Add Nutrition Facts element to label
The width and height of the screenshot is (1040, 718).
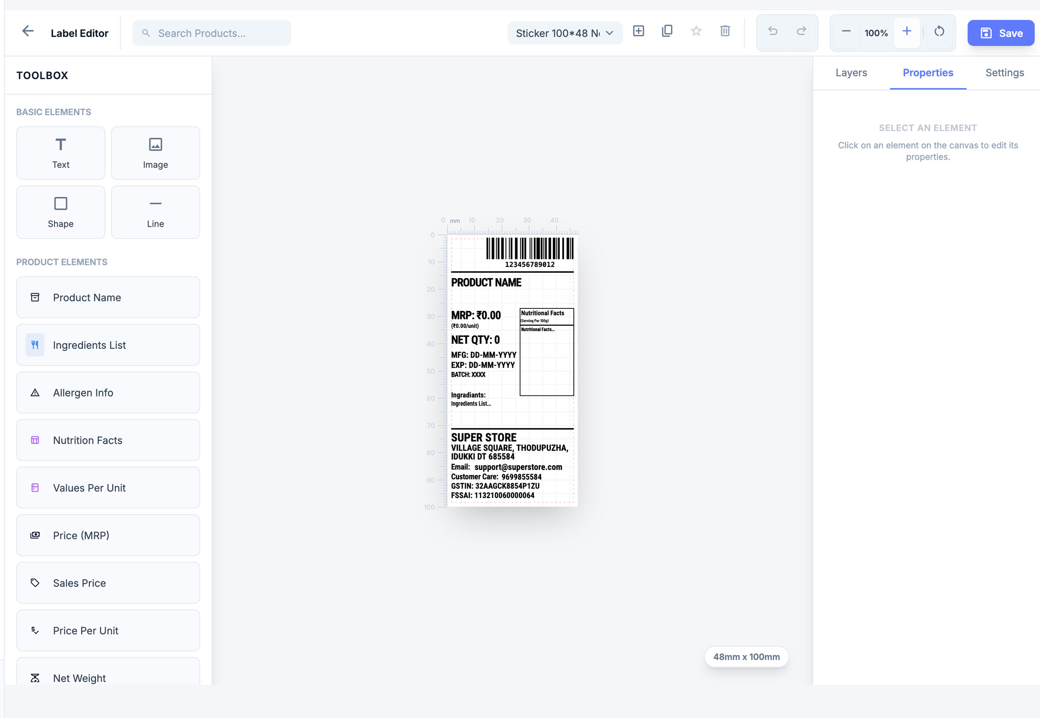pos(108,440)
